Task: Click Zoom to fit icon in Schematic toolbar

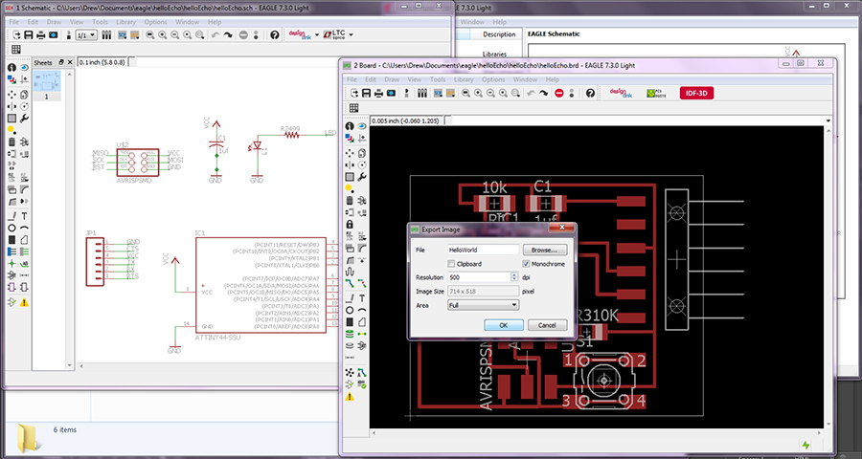Action: point(150,35)
